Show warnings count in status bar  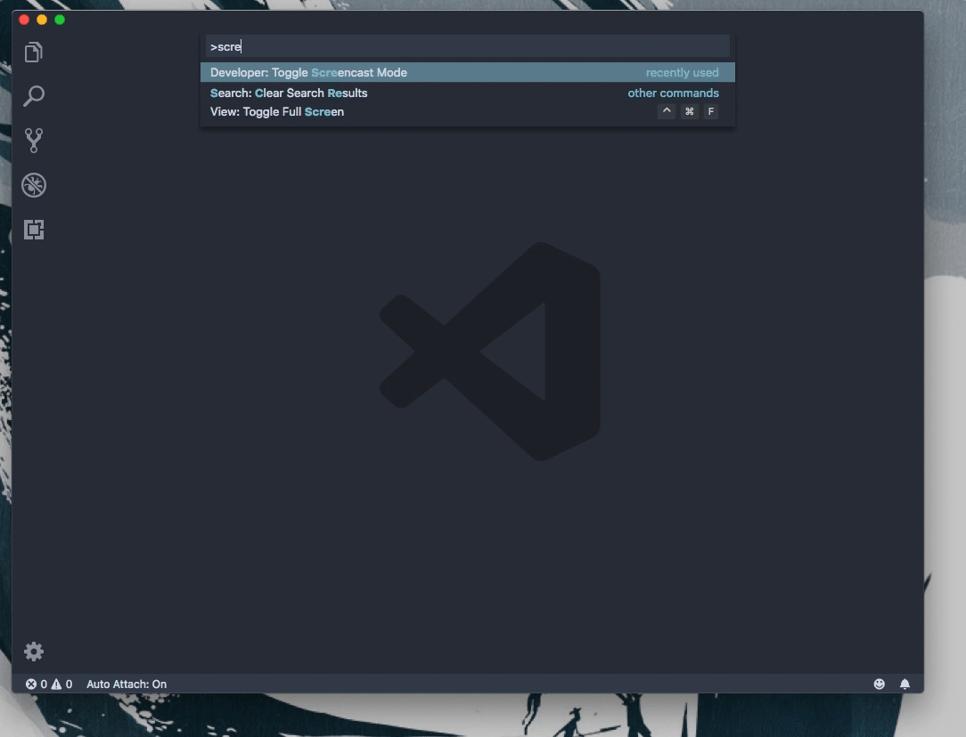[x=61, y=684]
